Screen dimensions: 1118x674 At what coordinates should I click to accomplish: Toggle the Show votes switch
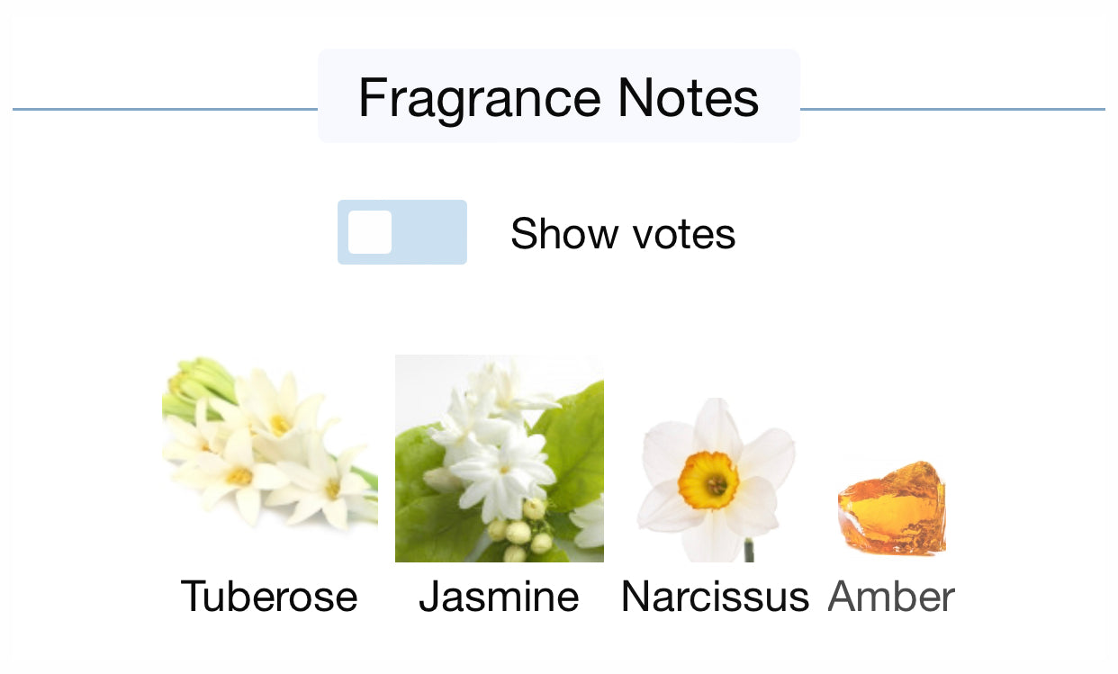tap(401, 232)
